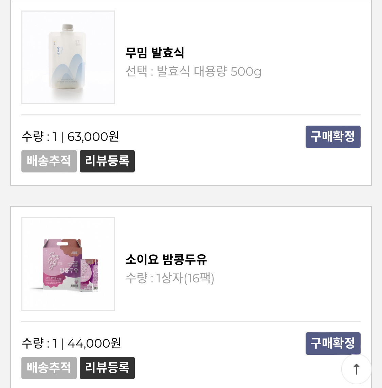This screenshot has width=382, height=388.
Task: Confirm purchase for 무밈 발효식
Action: pyautogui.click(x=333, y=136)
